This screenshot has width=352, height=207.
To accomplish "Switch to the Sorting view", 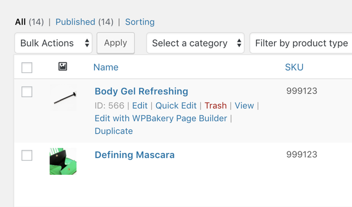I will click(x=139, y=22).
